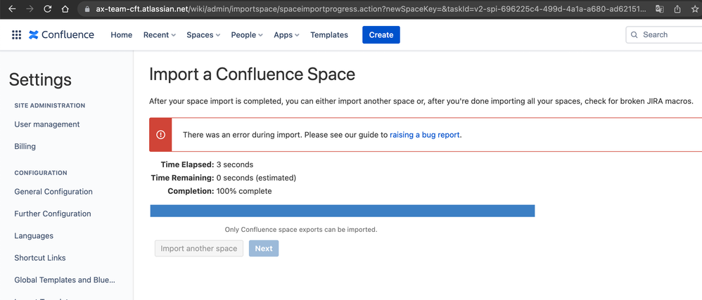Expand the Spaces dropdown
702x300 pixels.
pos(203,35)
